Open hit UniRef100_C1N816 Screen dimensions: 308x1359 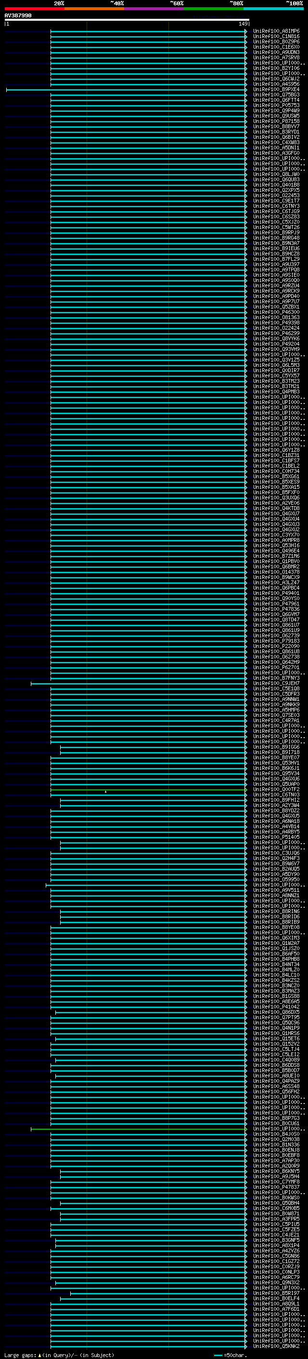[276, 37]
